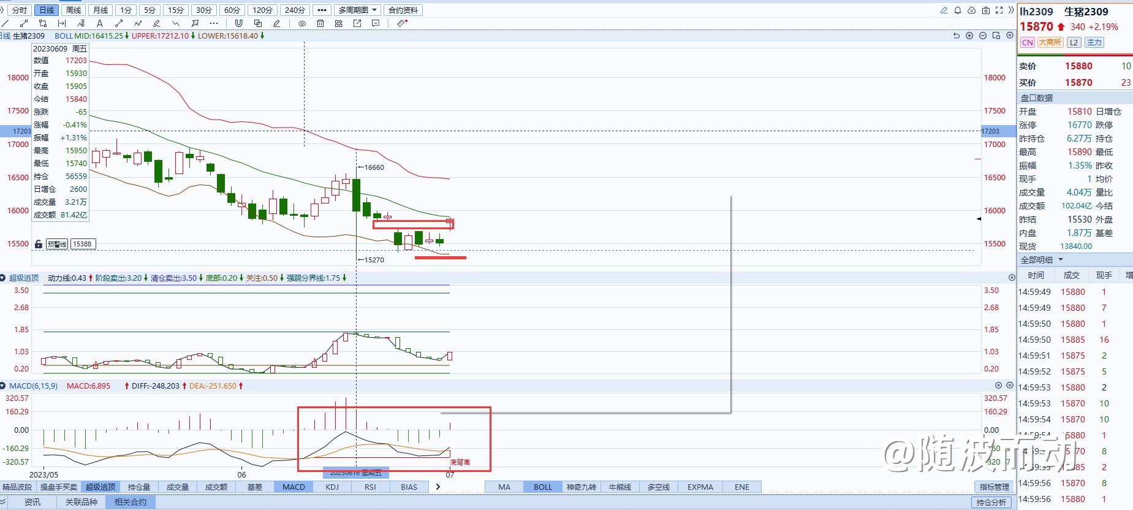1133x510 pixels.
Task: Click alert price value 15388
Action: [82, 244]
